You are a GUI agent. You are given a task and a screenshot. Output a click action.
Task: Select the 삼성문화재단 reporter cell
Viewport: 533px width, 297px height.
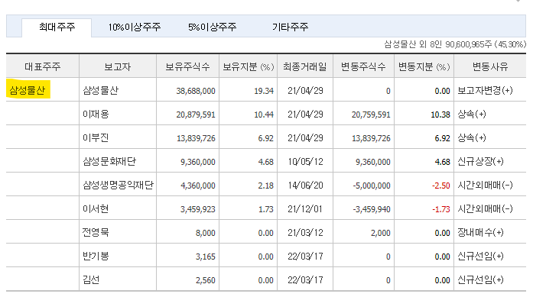[x=109, y=161]
